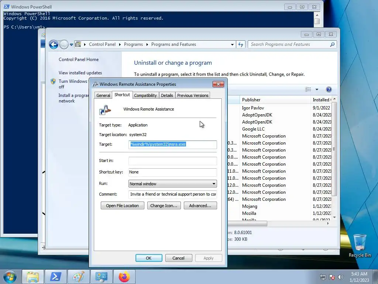Viewport: 378px width, 284px height.
Task: Open the recent pages dropdown arrow
Action: pyautogui.click(x=71, y=44)
